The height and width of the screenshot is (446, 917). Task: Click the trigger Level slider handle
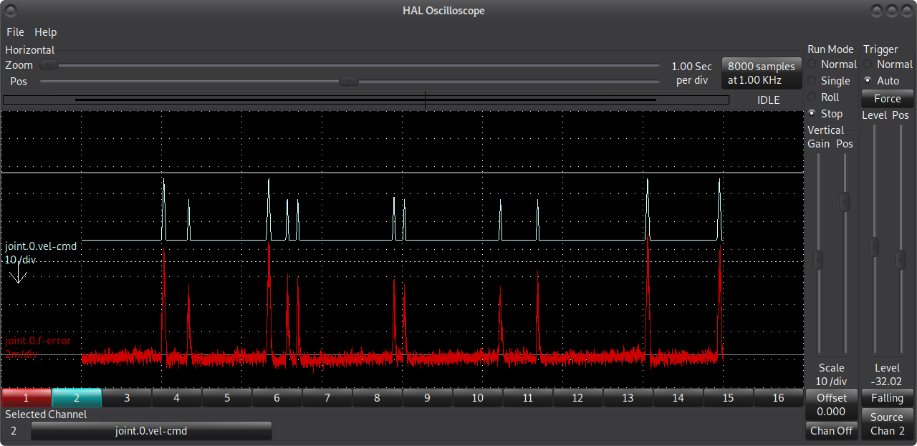[x=873, y=247]
